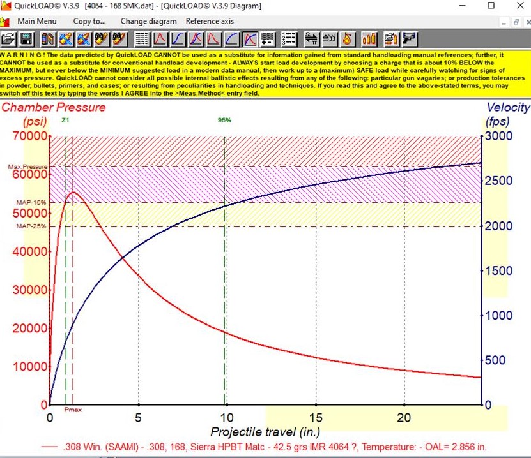Click the binoculars icon beside the table grid icon
The width and height of the screenshot is (531, 458).
pos(119,39)
